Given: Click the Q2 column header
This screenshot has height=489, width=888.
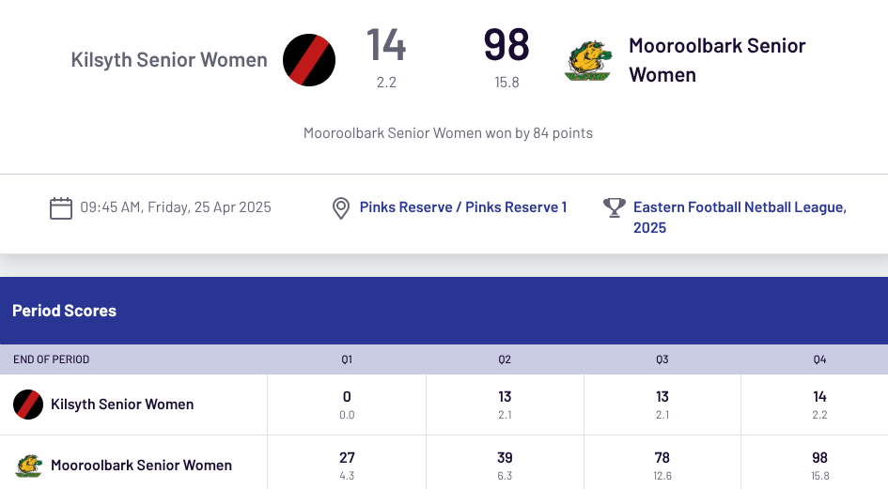Looking at the screenshot, I should click(505, 359).
